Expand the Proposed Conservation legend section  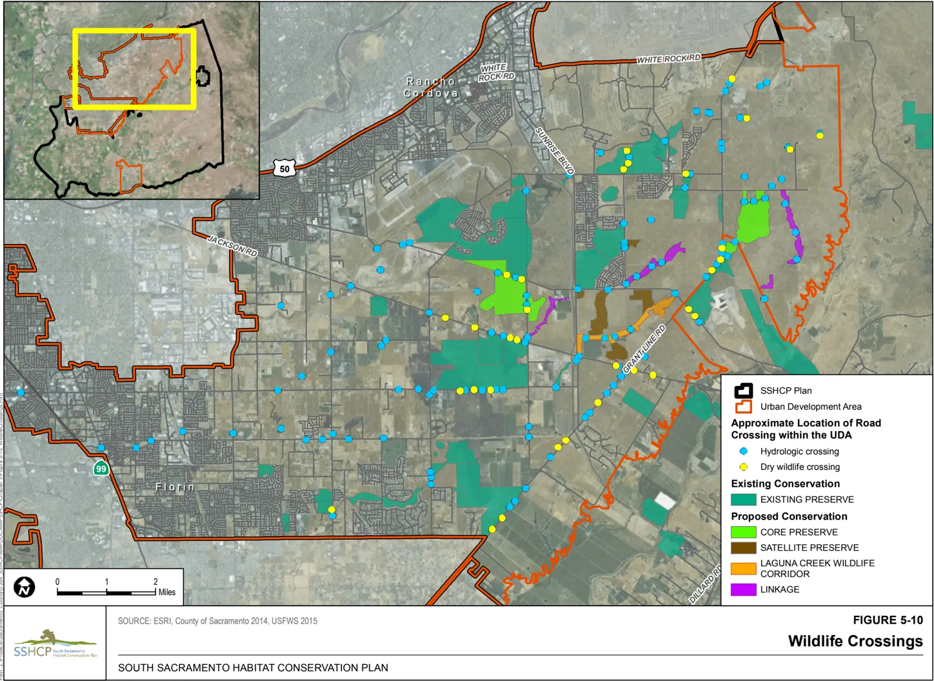click(x=788, y=516)
